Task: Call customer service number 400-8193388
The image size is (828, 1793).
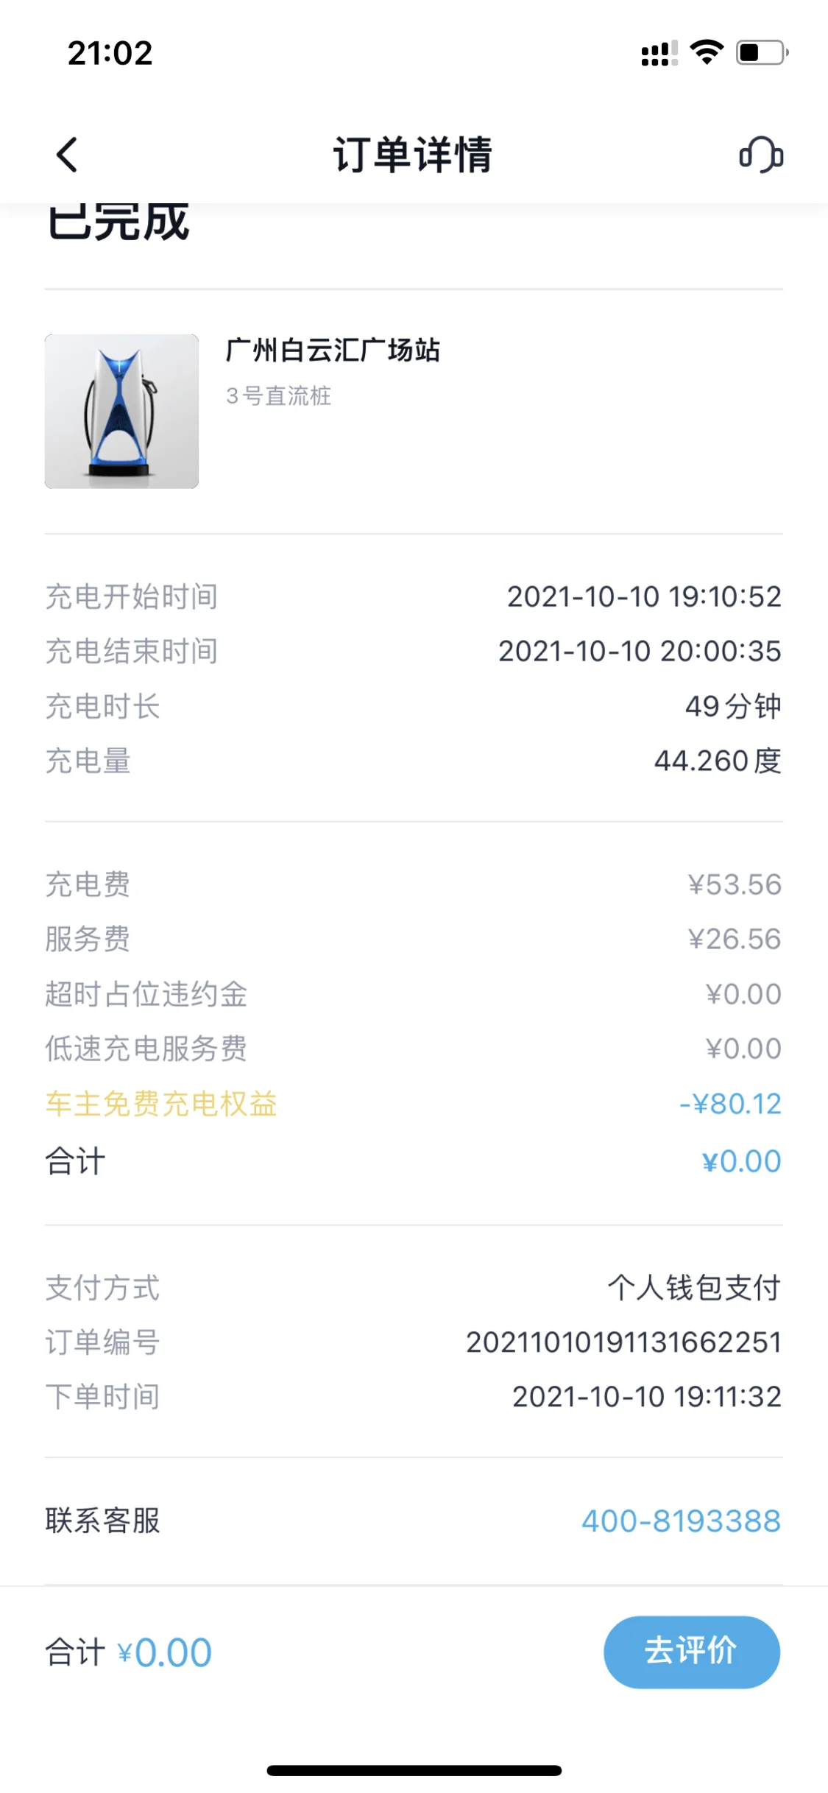Action: pyautogui.click(x=681, y=1521)
